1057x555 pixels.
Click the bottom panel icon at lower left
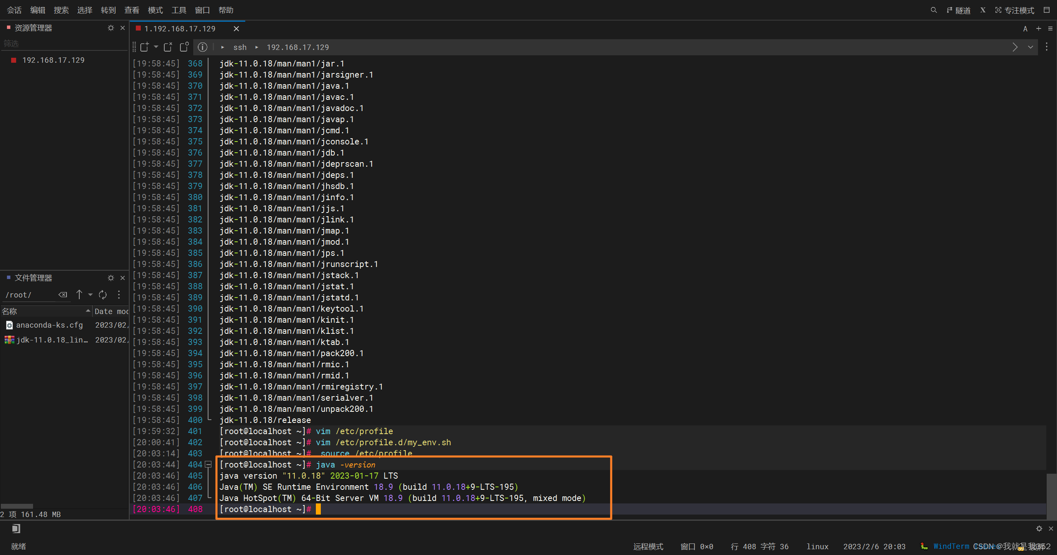16,529
